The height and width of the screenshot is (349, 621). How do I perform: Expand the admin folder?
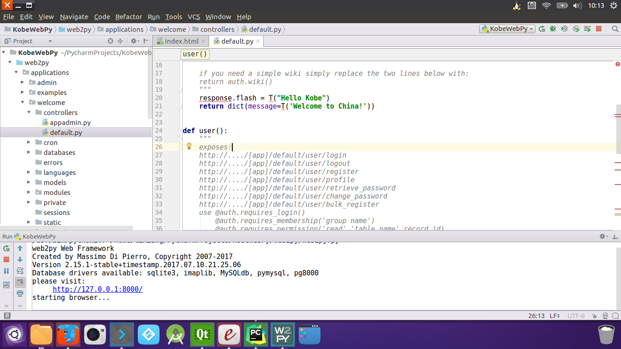coord(22,82)
